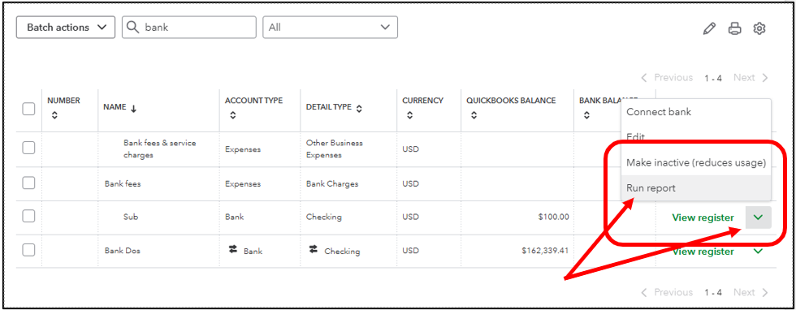The height and width of the screenshot is (310, 796).
Task: Click the printer icon
Action: [734, 28]
